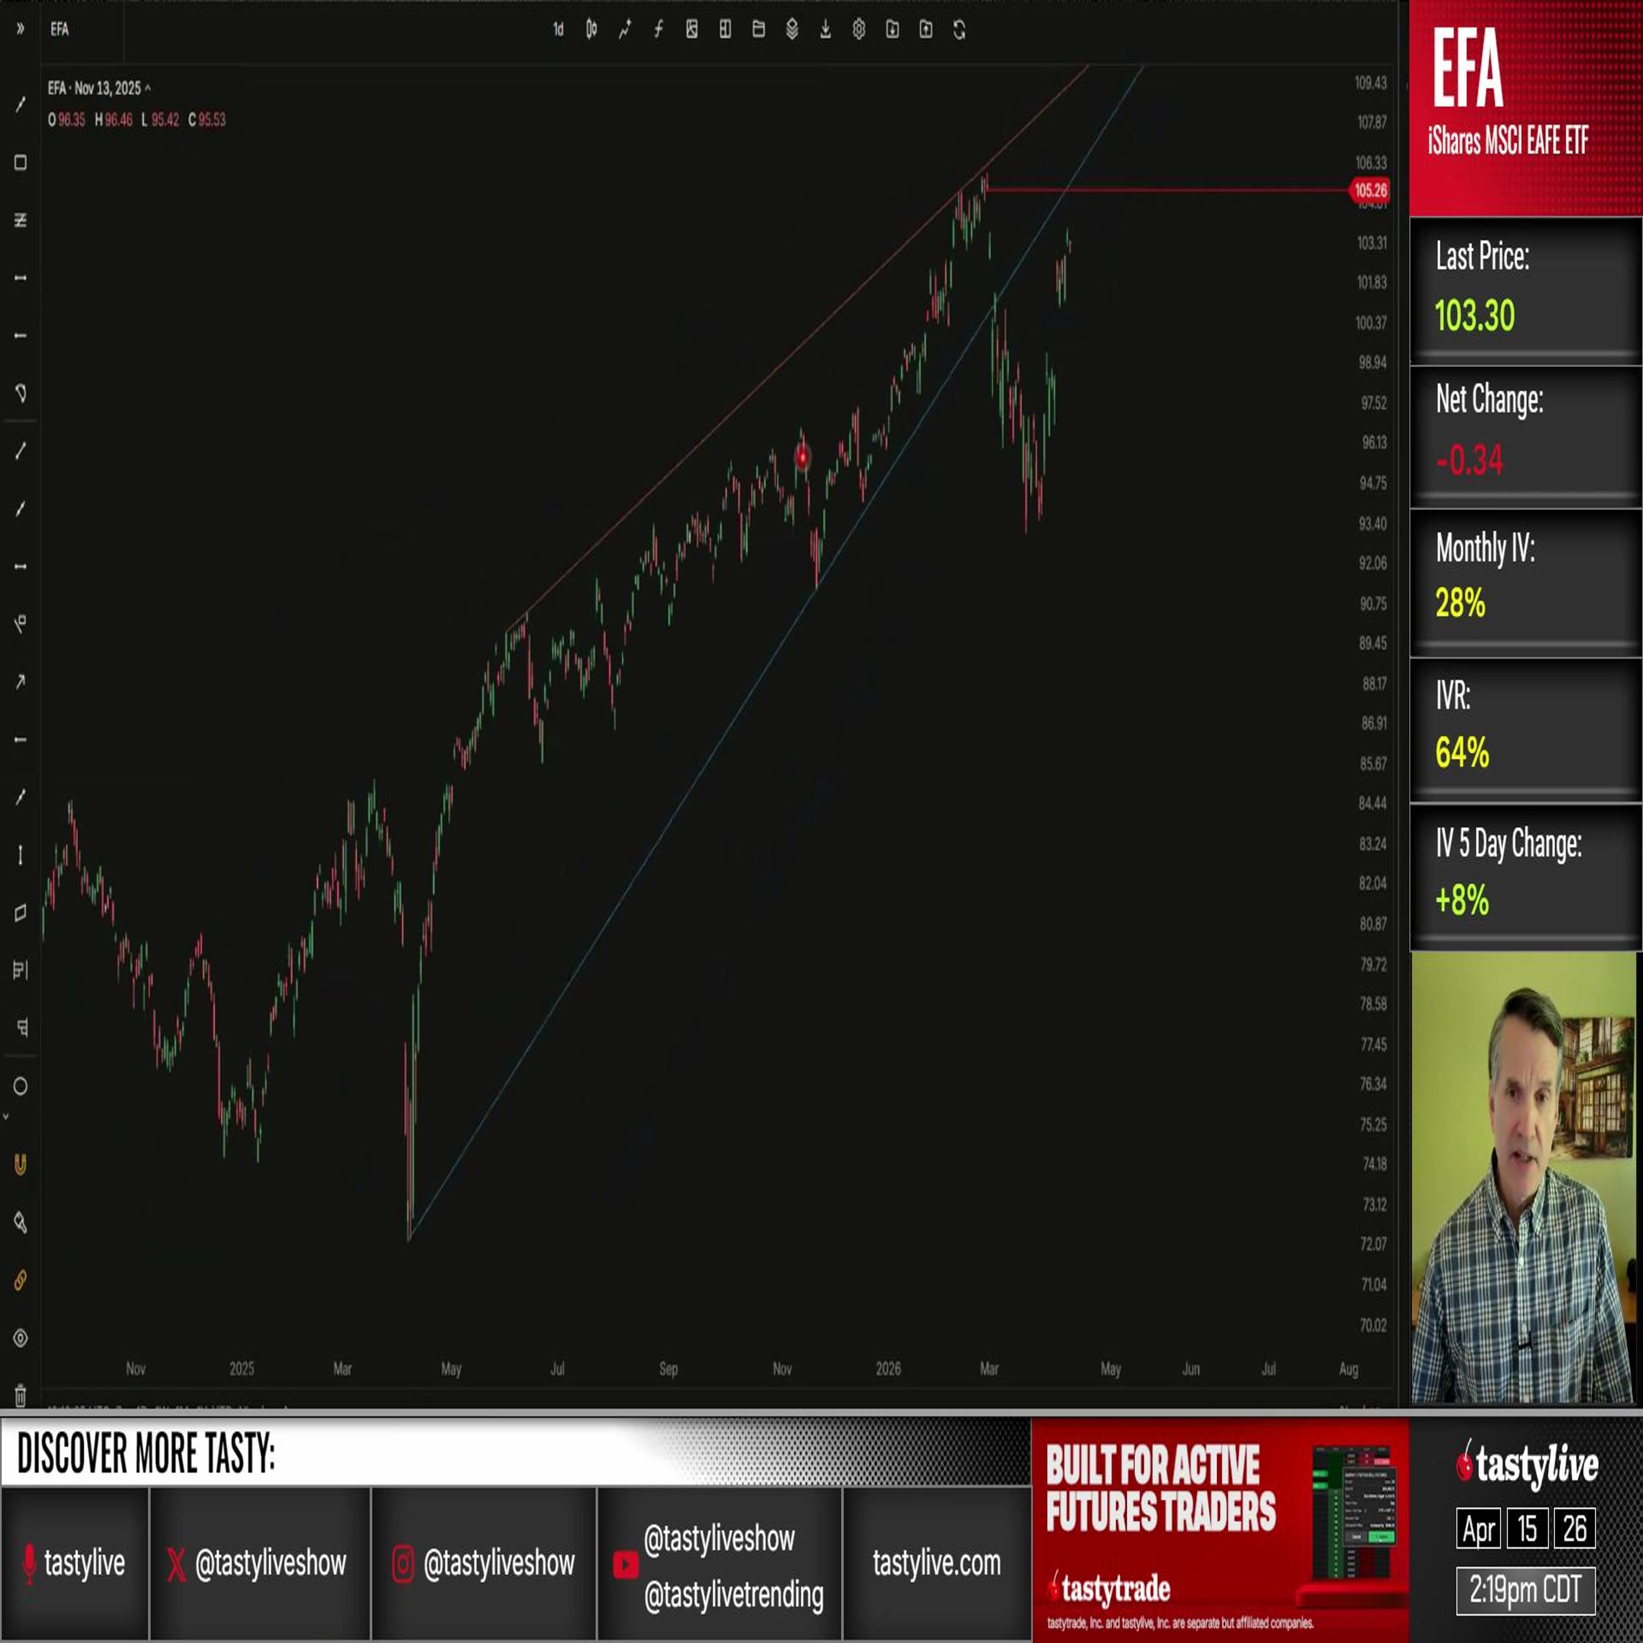Click the red dot marker on chart
1643x1643 pixels.
(x=802, y=458)
